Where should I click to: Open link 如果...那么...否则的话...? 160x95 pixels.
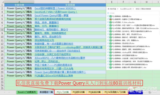[47, 61]
